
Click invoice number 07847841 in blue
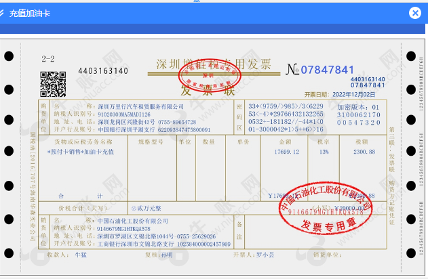click(328, 70)
